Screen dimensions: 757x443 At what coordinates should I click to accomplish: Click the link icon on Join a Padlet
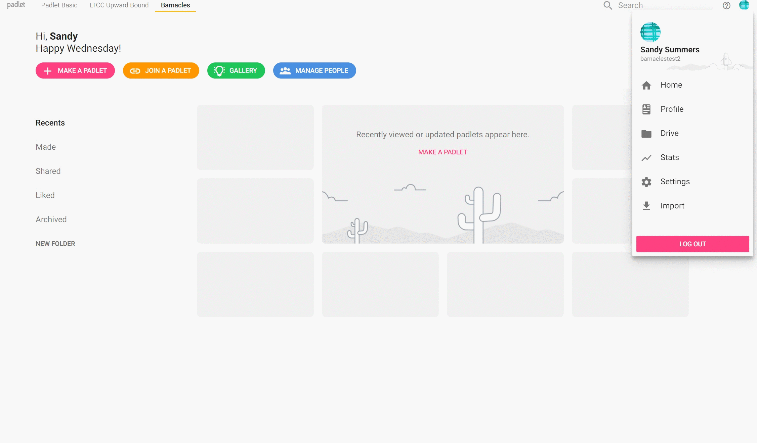tap(135, 71)
